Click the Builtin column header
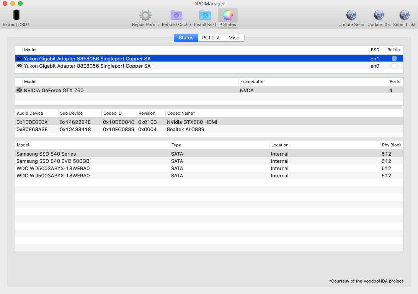The width and height of the screenshot is (418, 294). pos(394,50)
